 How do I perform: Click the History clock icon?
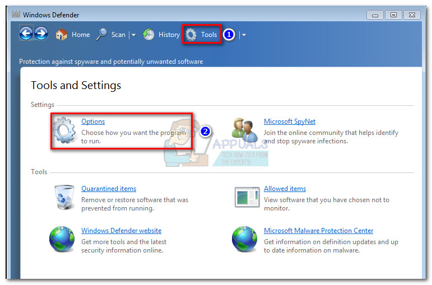(x=148, y=34)
